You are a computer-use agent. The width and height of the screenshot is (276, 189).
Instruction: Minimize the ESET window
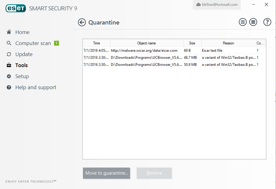click(254, 5)
